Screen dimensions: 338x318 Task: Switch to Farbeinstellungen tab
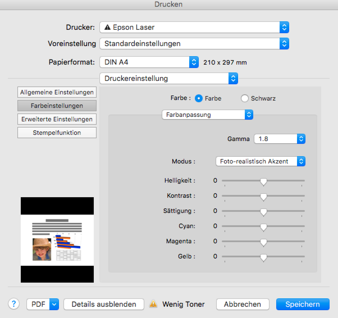[57, 106]
